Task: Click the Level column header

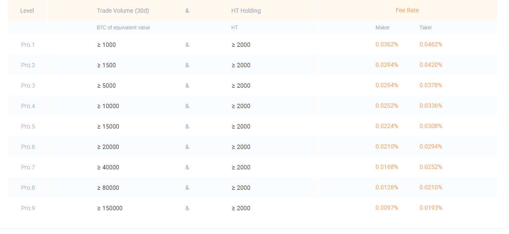Action: [x=27, y=11]
